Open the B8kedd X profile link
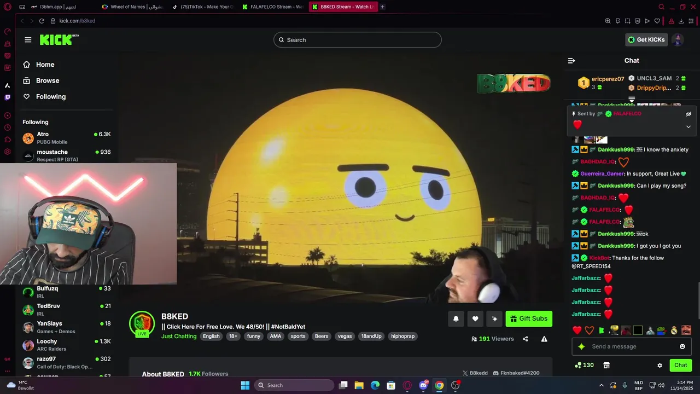 475,373
